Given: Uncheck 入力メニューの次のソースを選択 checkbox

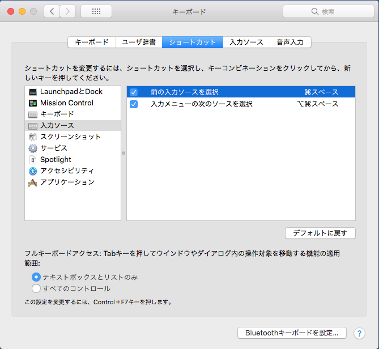Looking at the screenshot, I should [x=134, y=104].
